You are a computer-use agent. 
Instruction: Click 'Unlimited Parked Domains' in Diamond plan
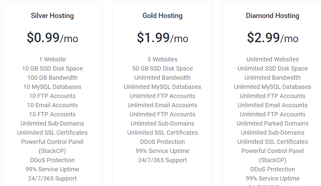pyautogui.click(x=272, y=123)
